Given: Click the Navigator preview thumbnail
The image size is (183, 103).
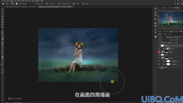Looking at the screenshot, I should click(x=170, y=20).
